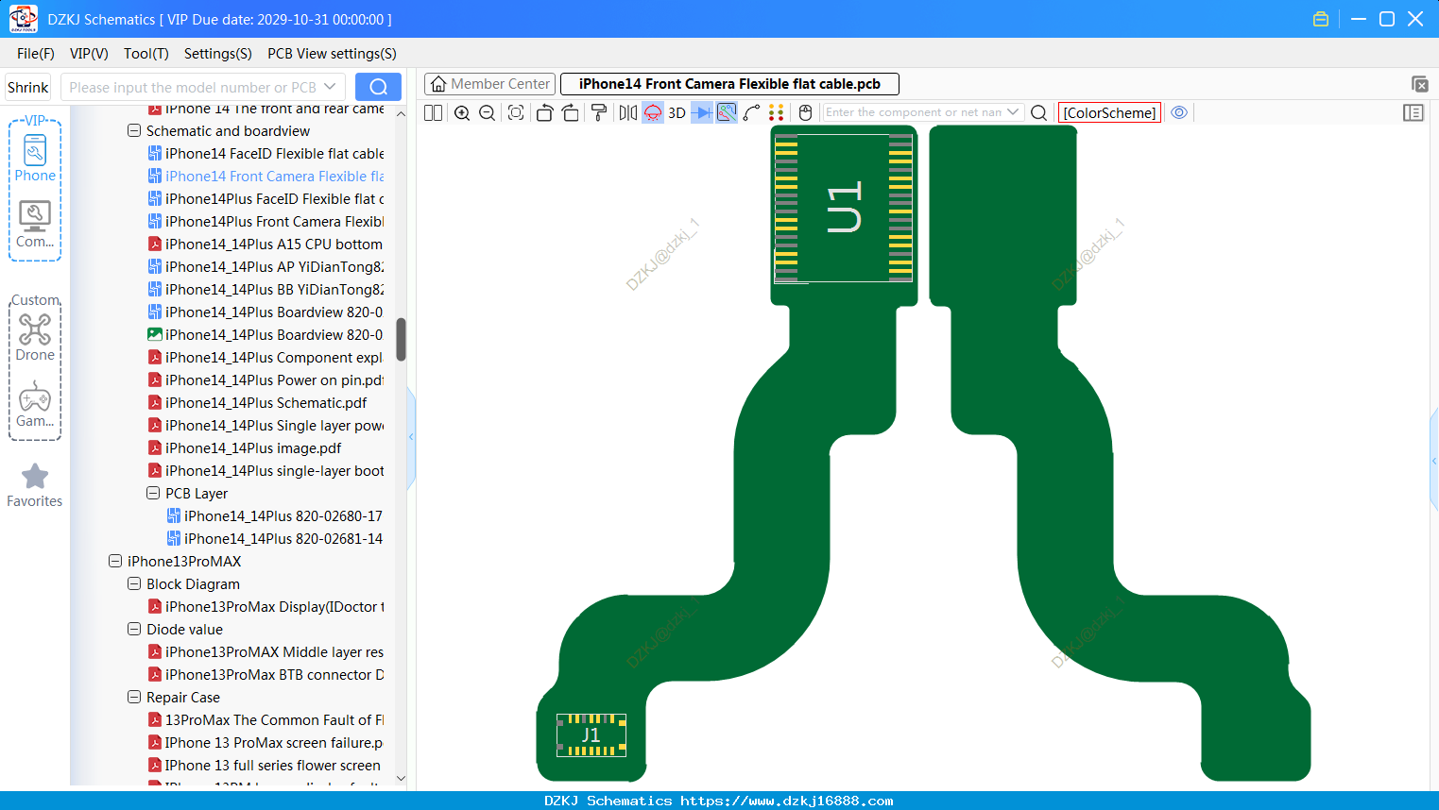Open iPhone14Plus Front Camera Flexible file
Screen dimensions: 1439x810
[266, 221]
